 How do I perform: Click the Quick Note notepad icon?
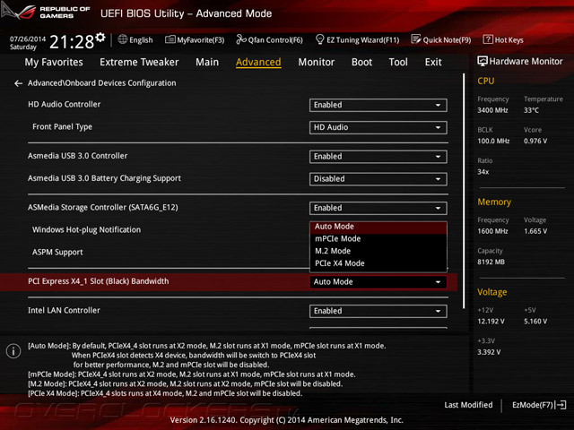point(416,39)
